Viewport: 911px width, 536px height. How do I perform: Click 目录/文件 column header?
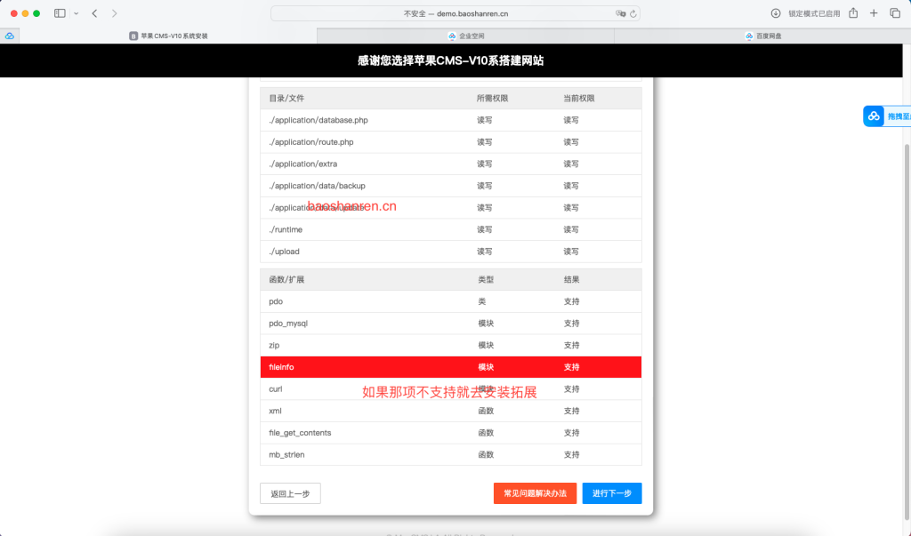pos(286,98)
